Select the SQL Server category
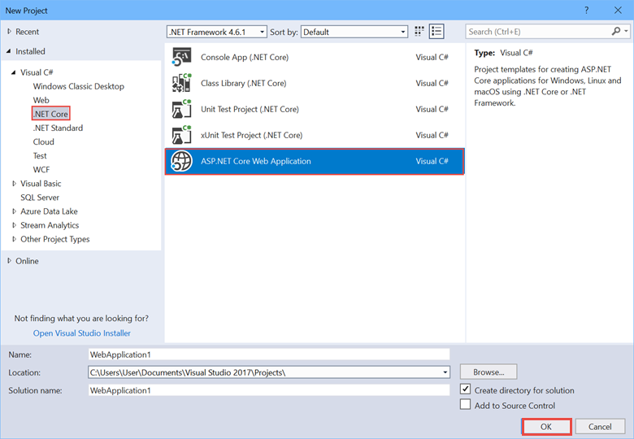Image resolution: width=634 pixels, height=439 pixels. (x=40, y=198)
